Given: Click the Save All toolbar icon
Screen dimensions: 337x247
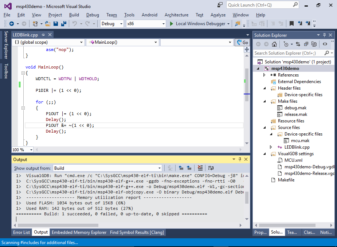Looking at the screenshot, I should click(64, 24).
